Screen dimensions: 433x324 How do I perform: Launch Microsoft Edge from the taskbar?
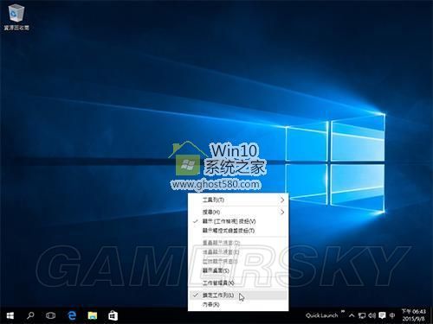pyautogui.click(x=72, y=315)
